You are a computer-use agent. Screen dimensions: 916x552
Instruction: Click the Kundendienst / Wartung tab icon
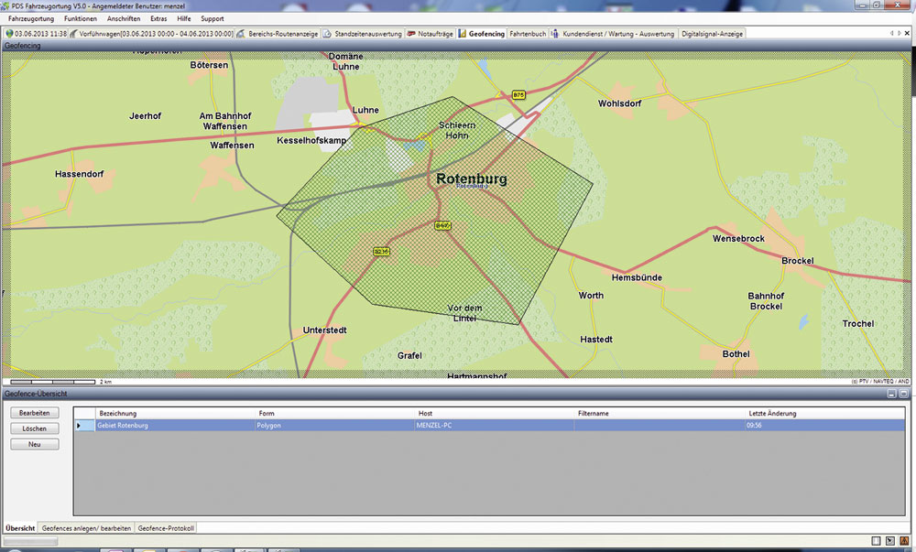[555, 34]
